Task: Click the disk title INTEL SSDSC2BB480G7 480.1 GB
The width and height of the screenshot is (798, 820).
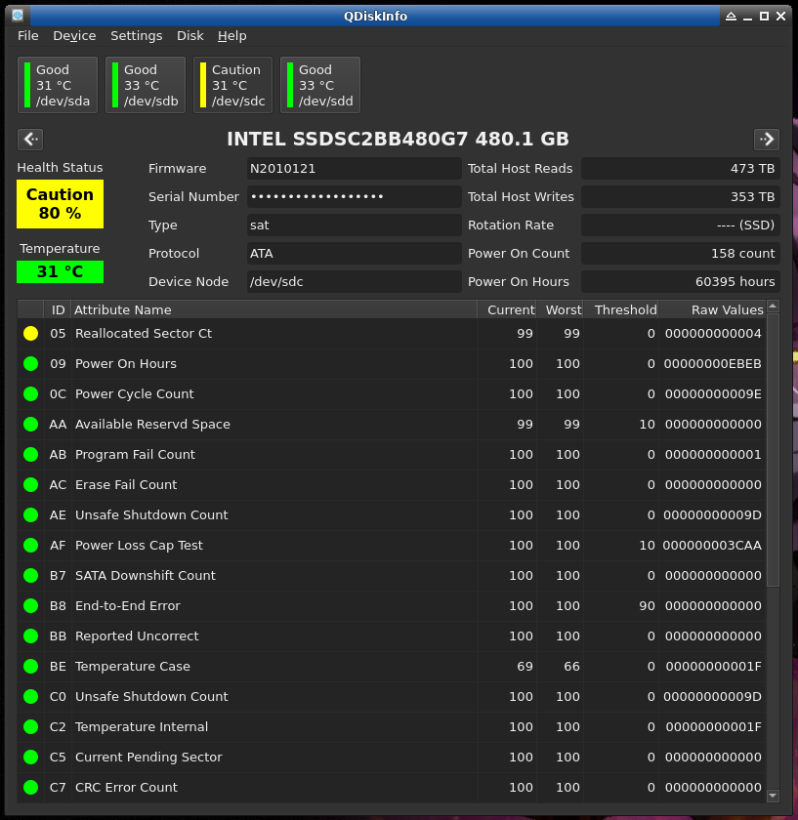Action: coord(398,139)
